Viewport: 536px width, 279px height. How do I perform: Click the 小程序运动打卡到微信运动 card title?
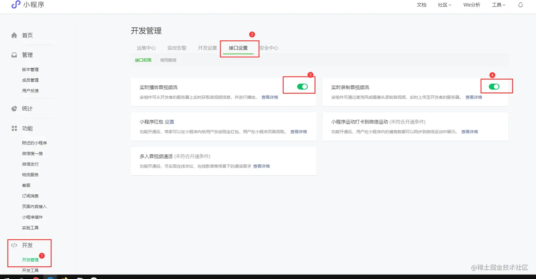359,122
